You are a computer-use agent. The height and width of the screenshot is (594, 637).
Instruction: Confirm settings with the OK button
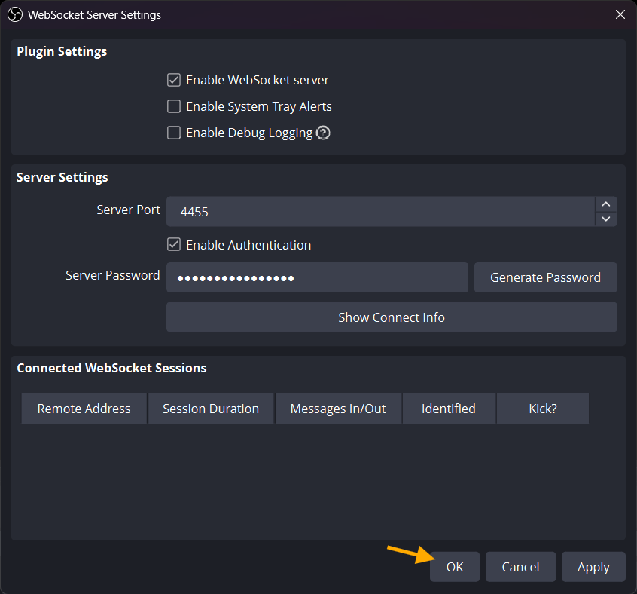455,567
